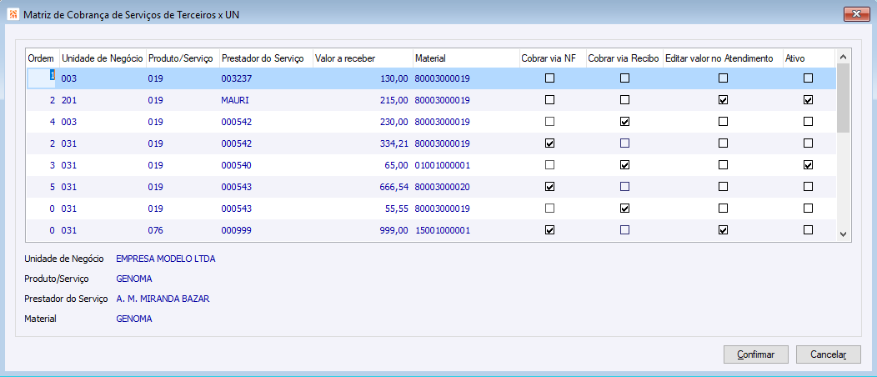This screenshot has width=877, height=377.
Task: Click the Prestador do Serviço column header
Action: [x=266, y=58]
